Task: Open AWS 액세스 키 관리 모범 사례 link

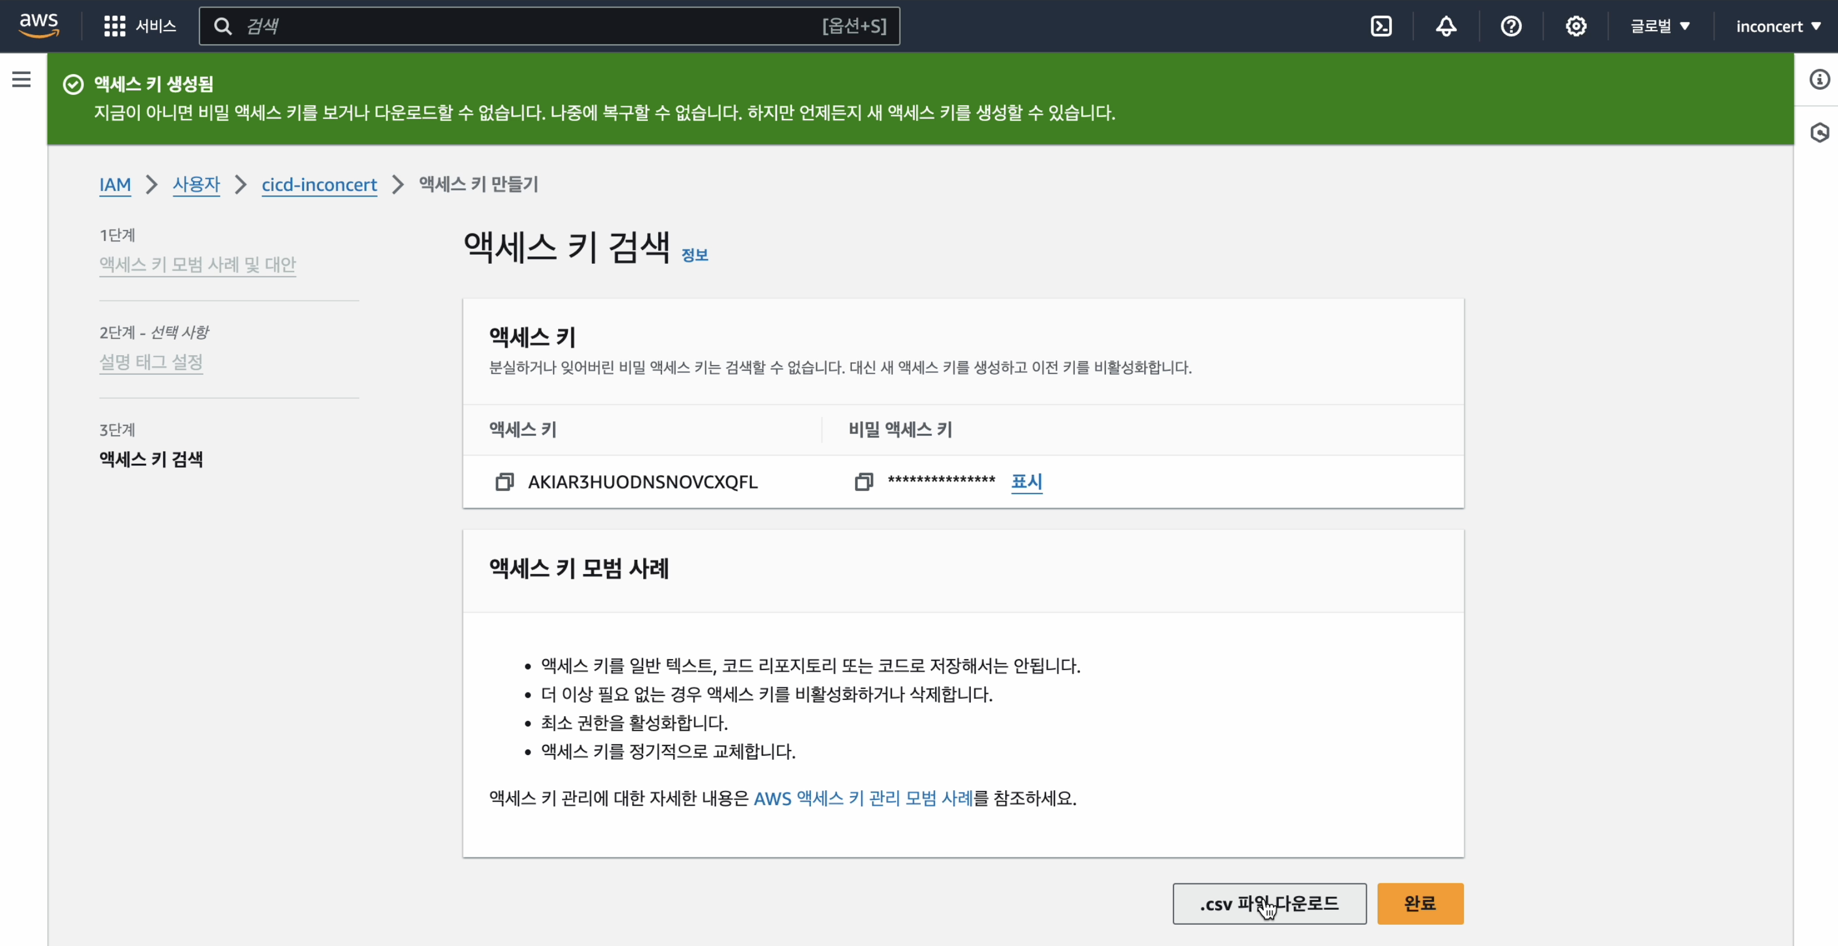Action: click(x=864, y=798)
